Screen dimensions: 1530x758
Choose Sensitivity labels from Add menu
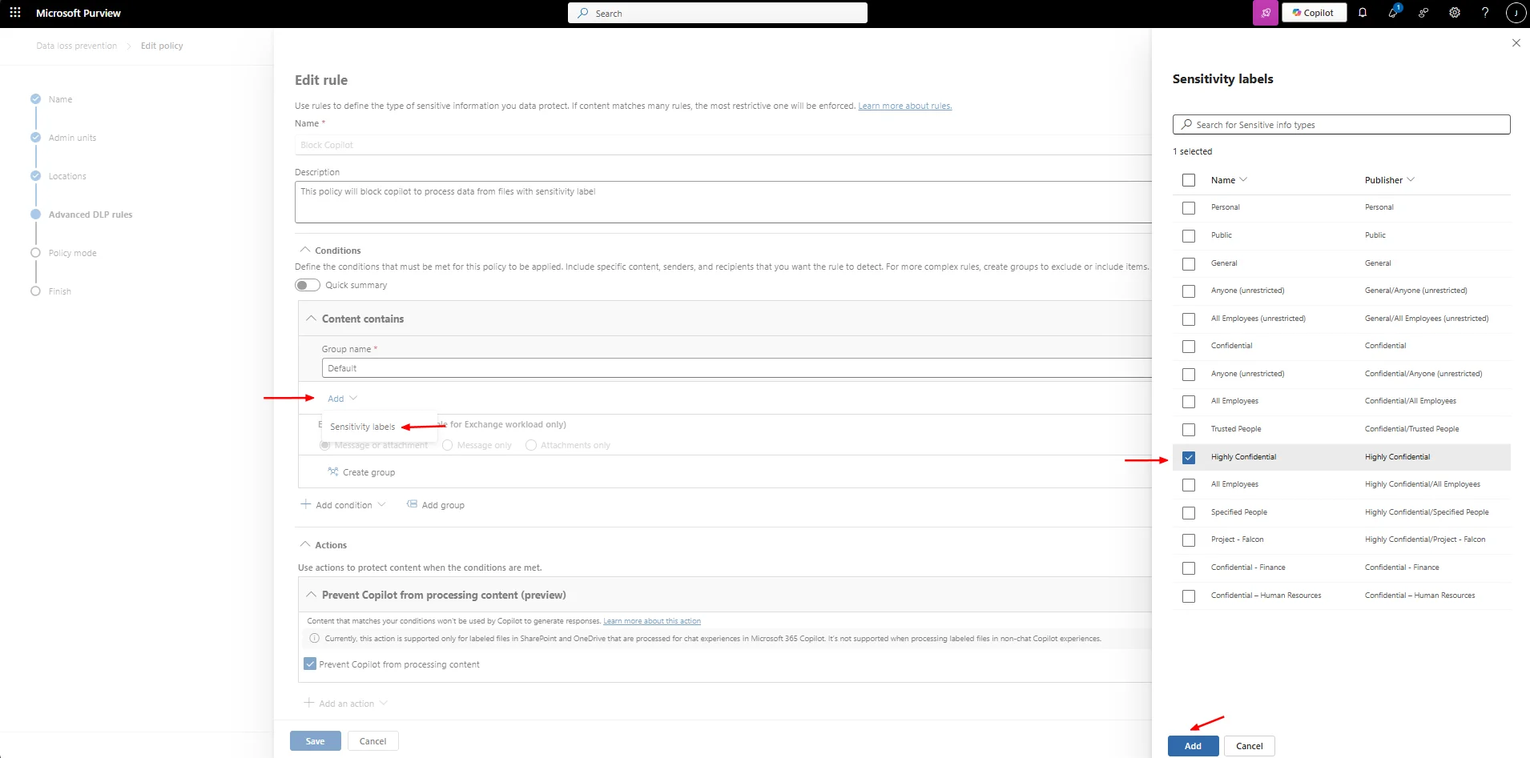pos(363,427)
